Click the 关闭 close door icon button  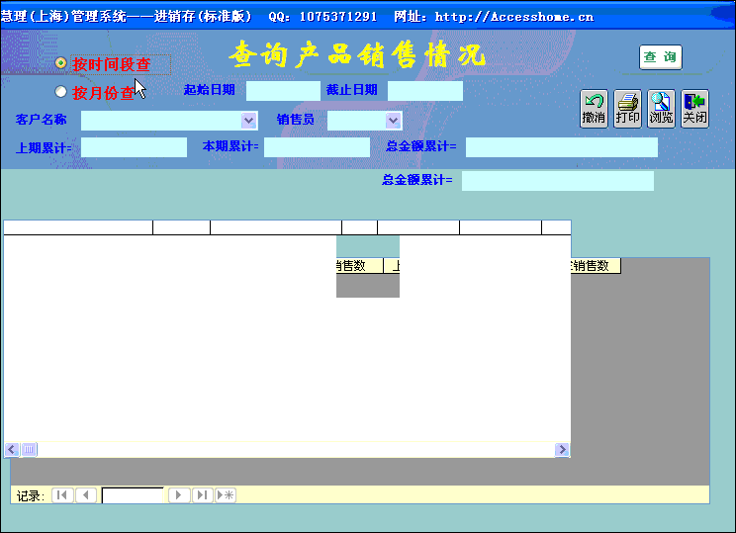point(695,109)
